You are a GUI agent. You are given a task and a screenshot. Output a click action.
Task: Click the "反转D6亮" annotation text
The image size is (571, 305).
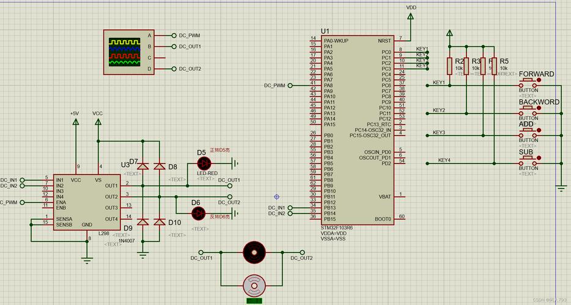[x=220, y=217]
